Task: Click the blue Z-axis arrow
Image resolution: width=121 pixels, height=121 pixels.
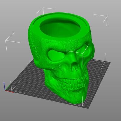Action: point(4,86)
